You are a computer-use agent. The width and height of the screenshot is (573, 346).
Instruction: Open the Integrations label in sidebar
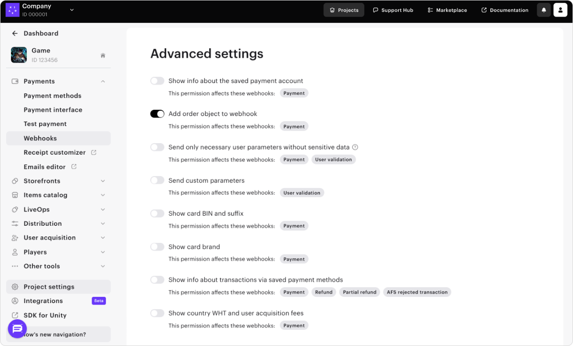(43, 301)
